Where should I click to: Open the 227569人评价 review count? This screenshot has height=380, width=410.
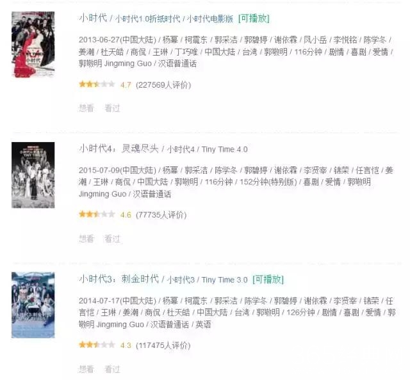click(x=163, y=85)
